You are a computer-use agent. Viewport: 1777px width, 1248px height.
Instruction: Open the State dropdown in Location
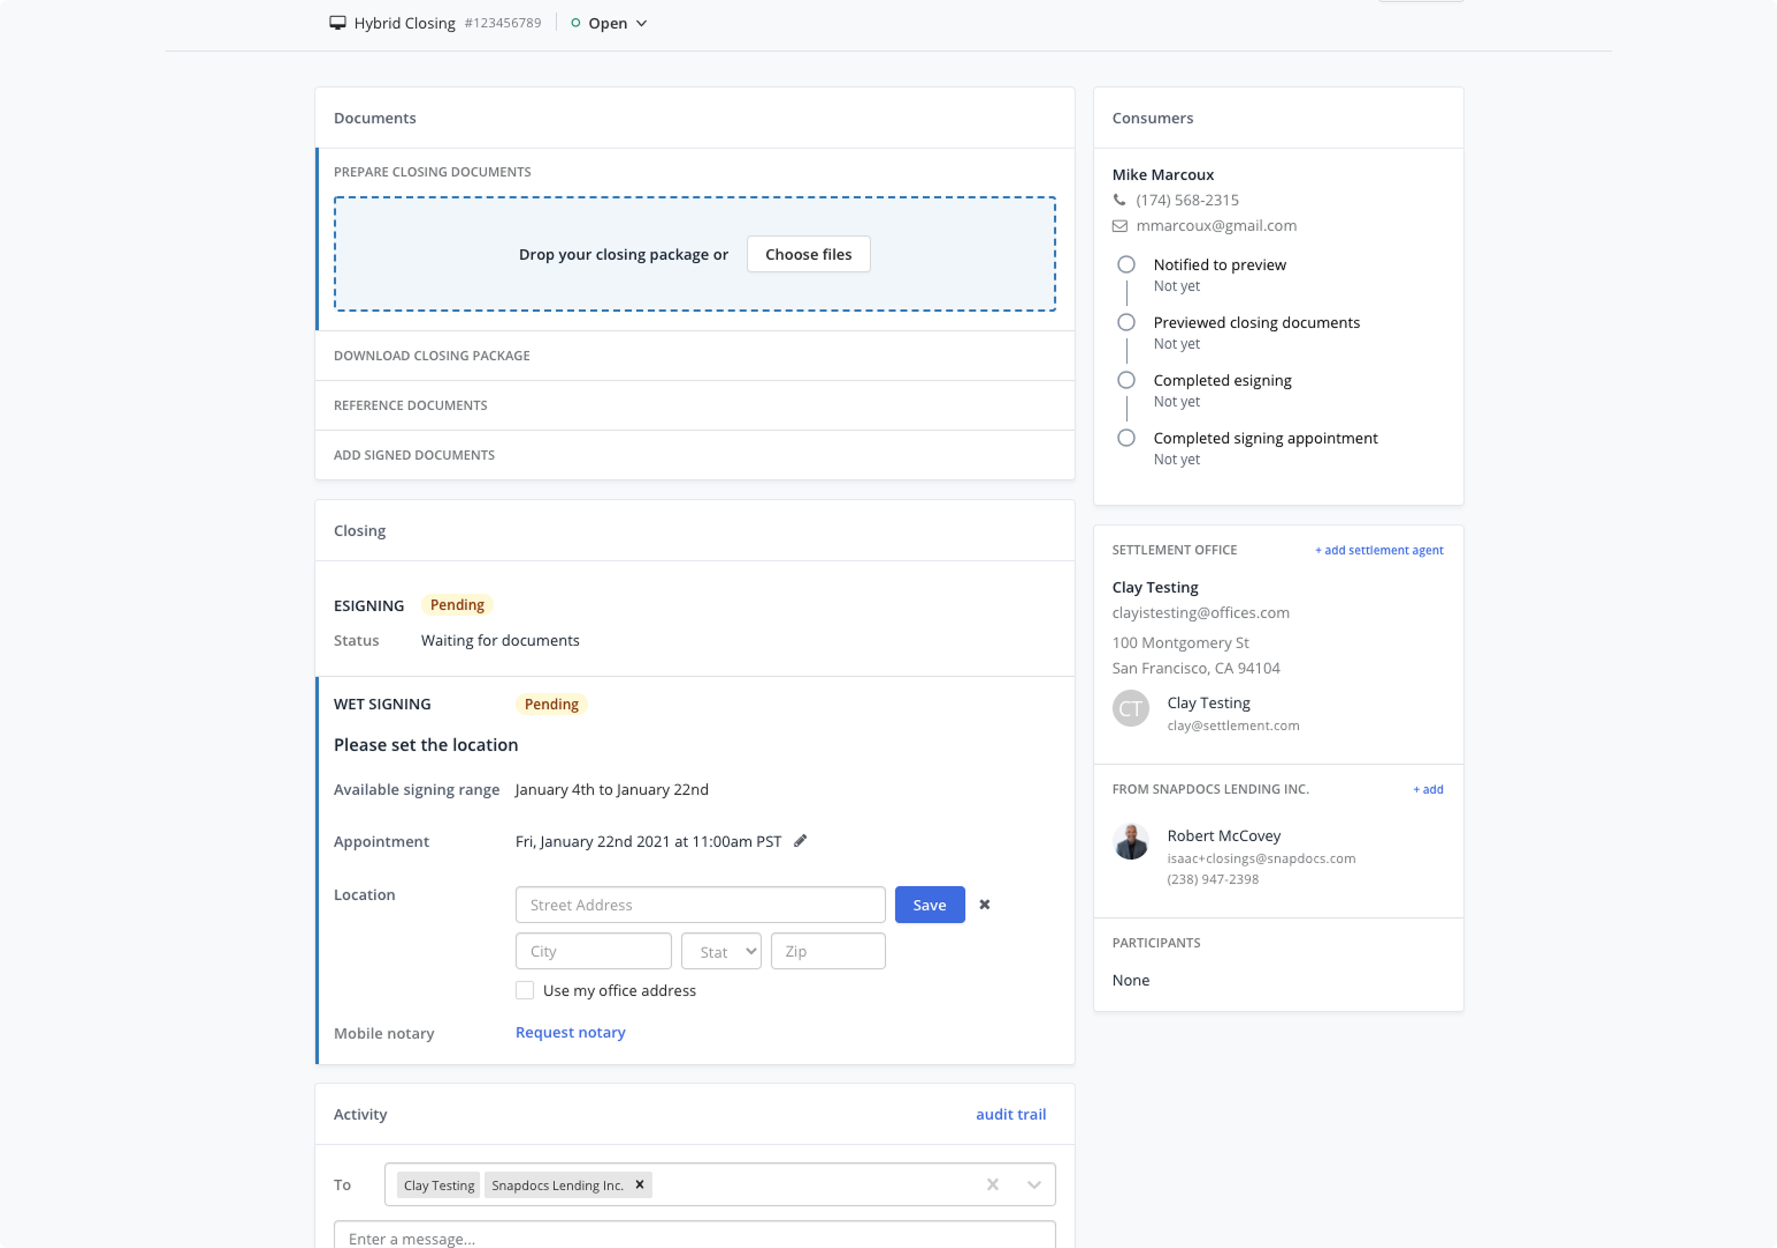pos(720,951)
